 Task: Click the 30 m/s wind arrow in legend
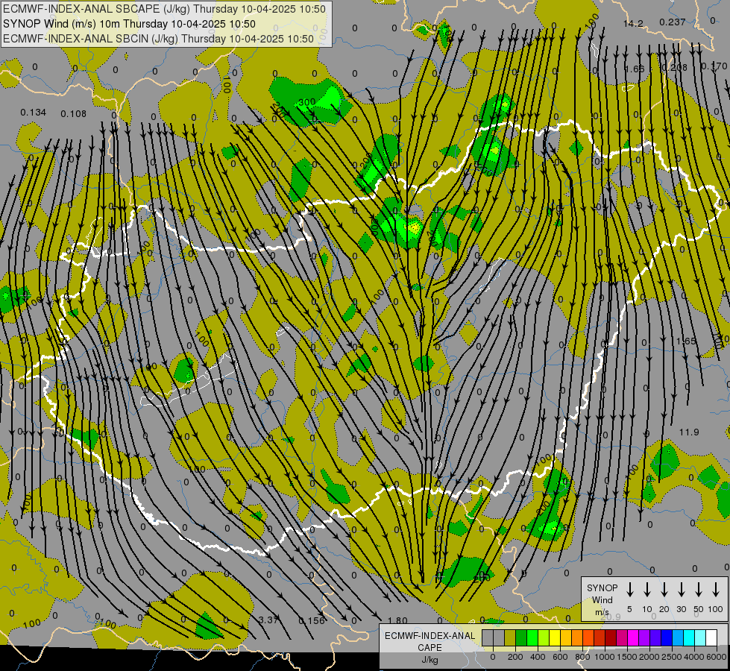click(x=681, y=590)
